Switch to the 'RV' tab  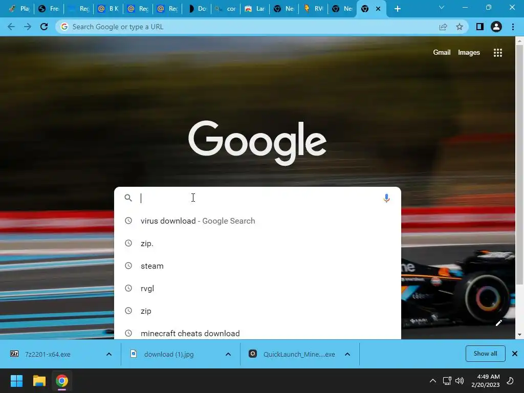pyautogui.click(x=314, y=9)
